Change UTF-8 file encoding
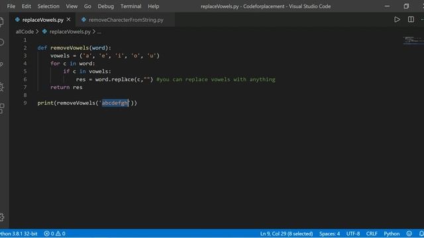Screen dimensions: 424x238 point(353,233)
